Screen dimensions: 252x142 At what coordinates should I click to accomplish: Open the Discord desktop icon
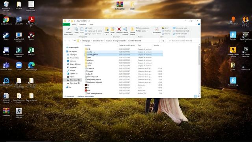tap(6, 51)
